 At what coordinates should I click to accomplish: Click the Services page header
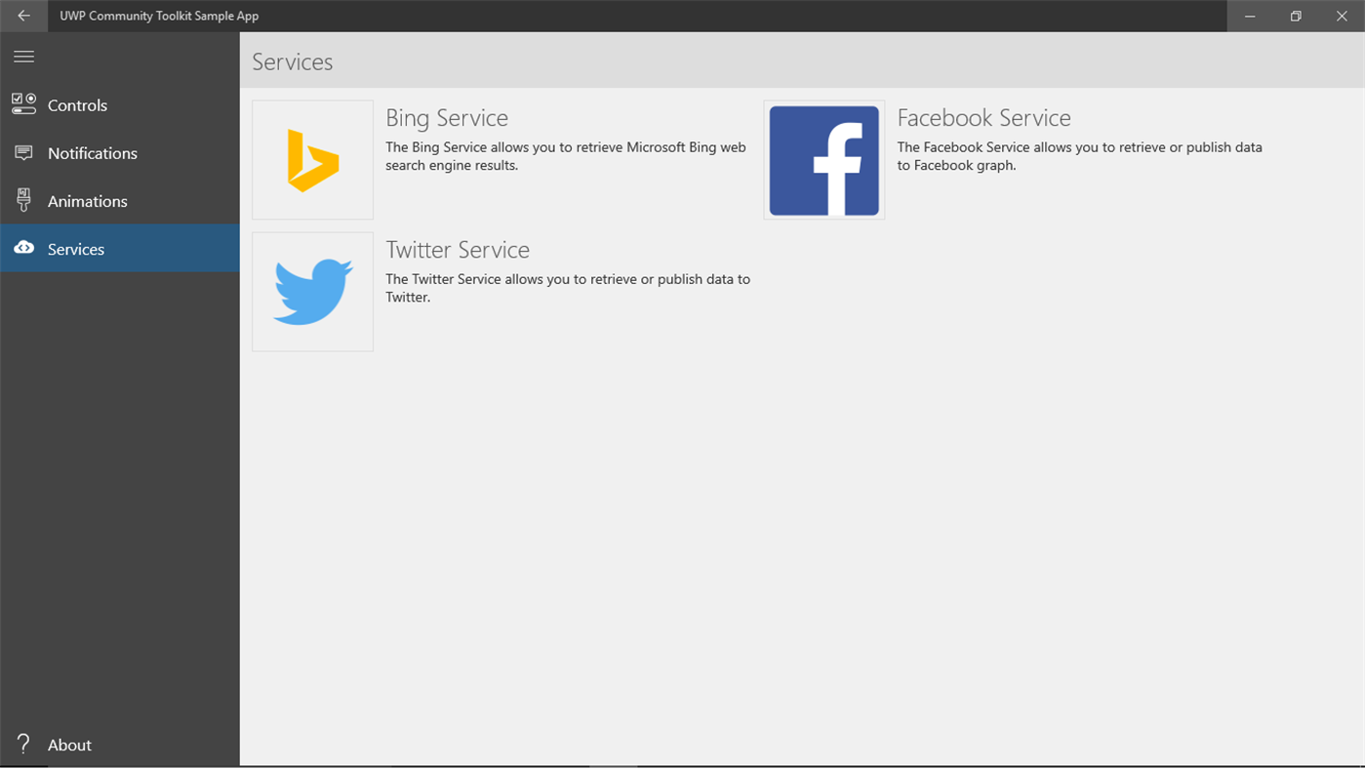tap(293, 61)
